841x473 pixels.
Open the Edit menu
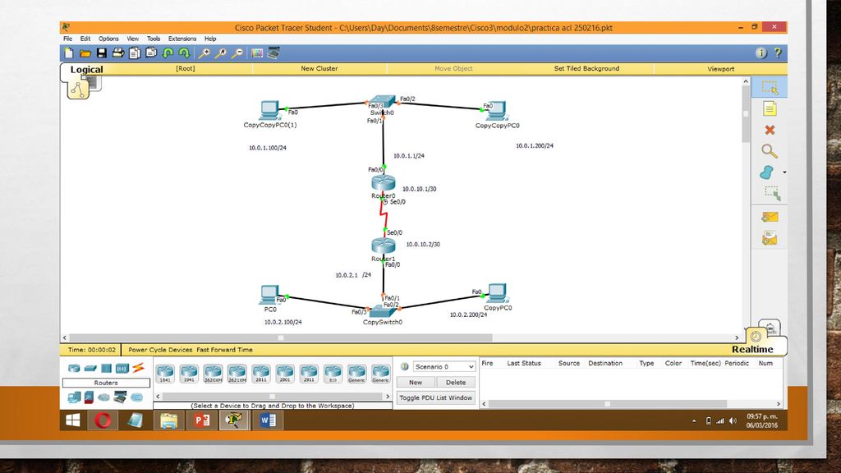point(85,39)
